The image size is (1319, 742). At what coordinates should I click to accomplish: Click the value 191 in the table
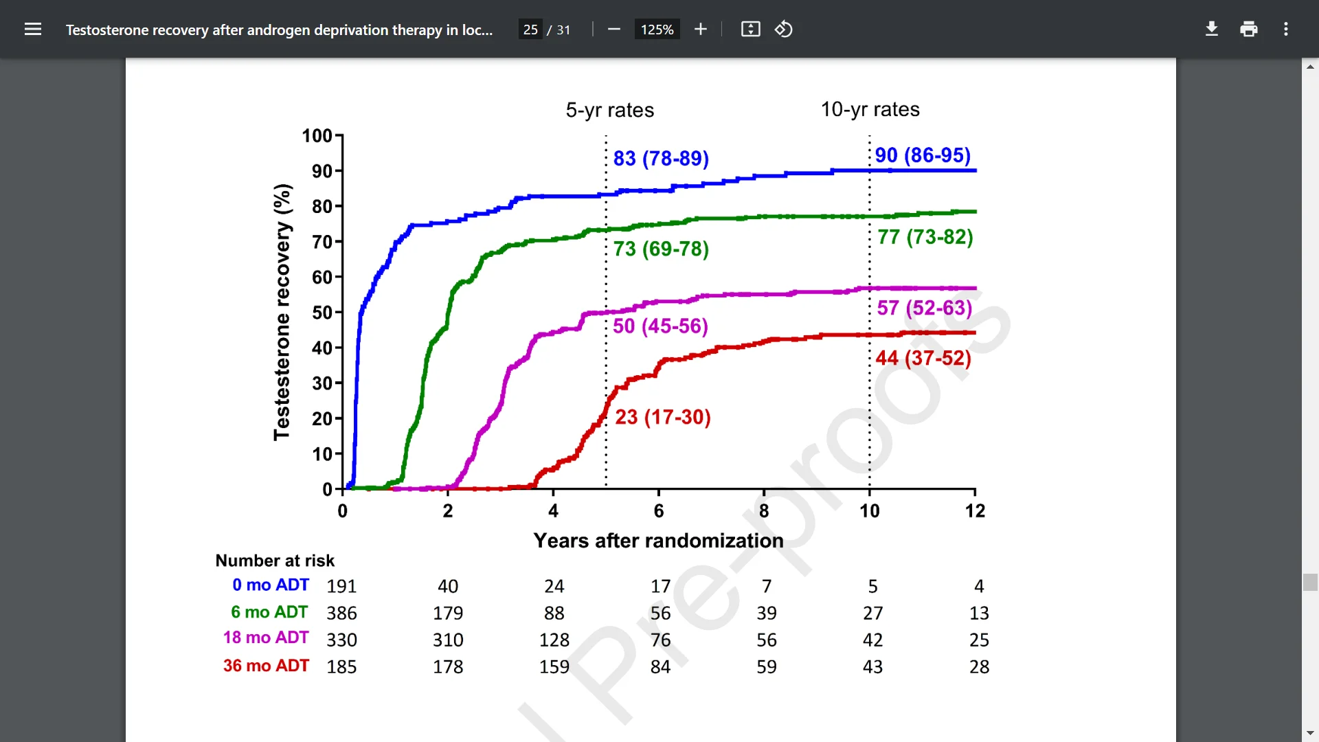[x=341, y=586]
